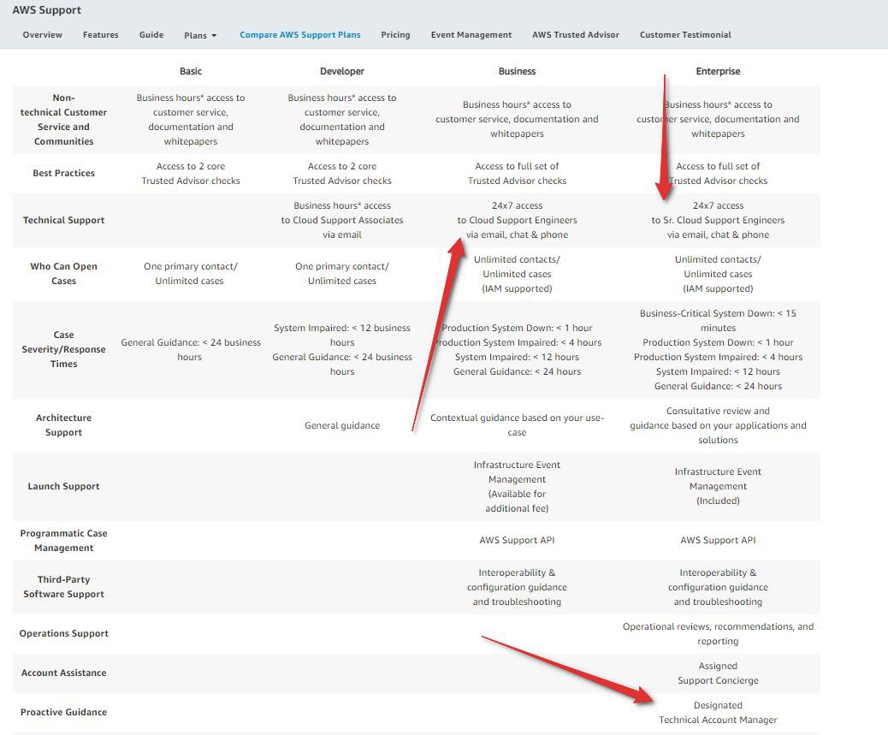This screenshot has width=888, height=735.
Task: Click Business 'Production System Down: < 1 hour'
Action: (x=517, y=328)
